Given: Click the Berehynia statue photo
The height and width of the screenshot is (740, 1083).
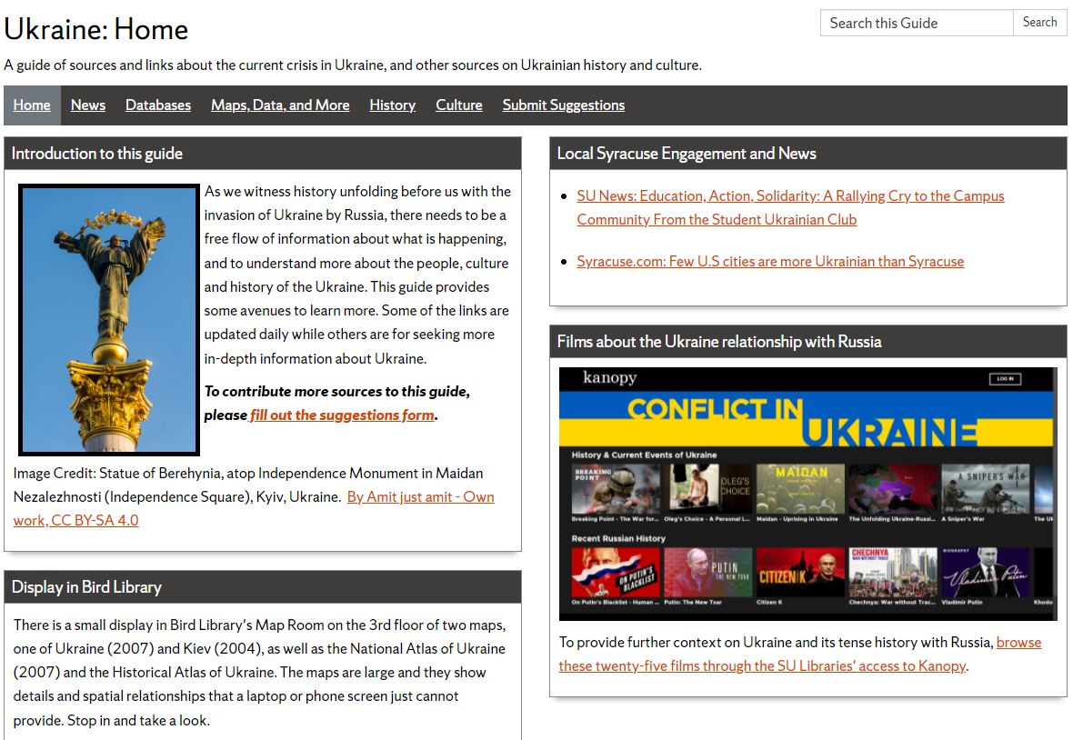Looking at the screenshot, I should [109, 320].
